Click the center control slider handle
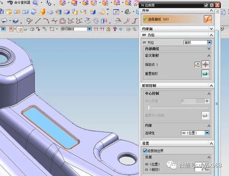229x176 pixels. pos(149,108)
